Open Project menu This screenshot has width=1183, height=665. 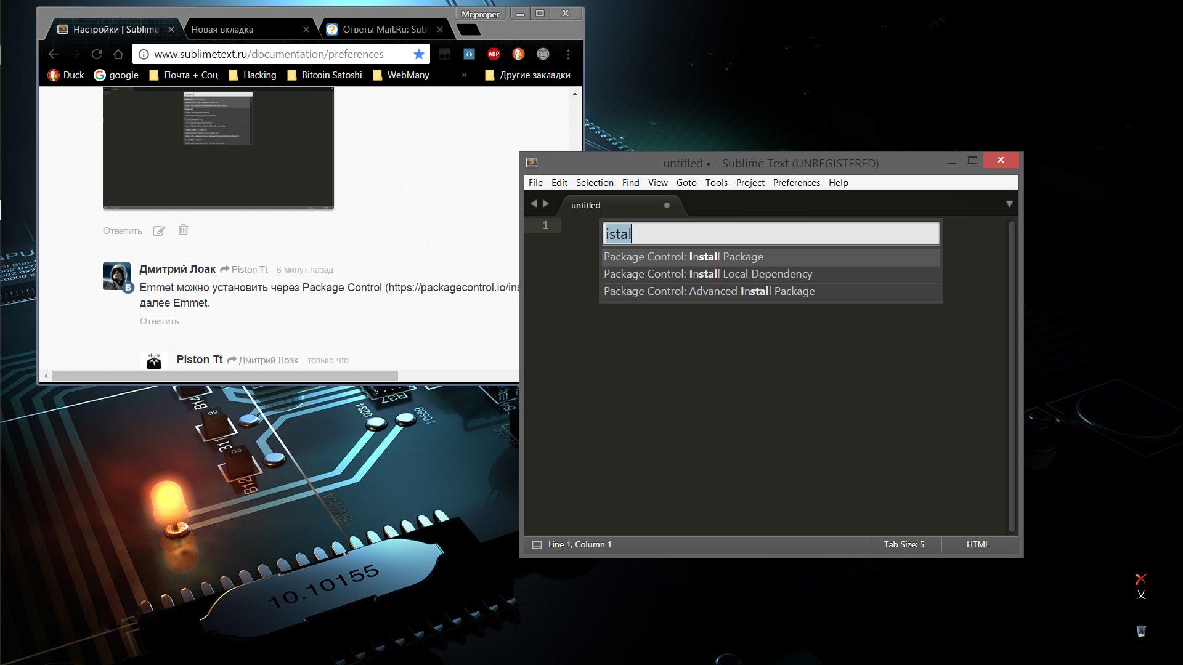750,183
